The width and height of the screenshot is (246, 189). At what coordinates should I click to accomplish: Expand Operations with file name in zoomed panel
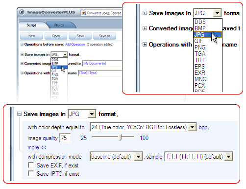tap(145, 45)
